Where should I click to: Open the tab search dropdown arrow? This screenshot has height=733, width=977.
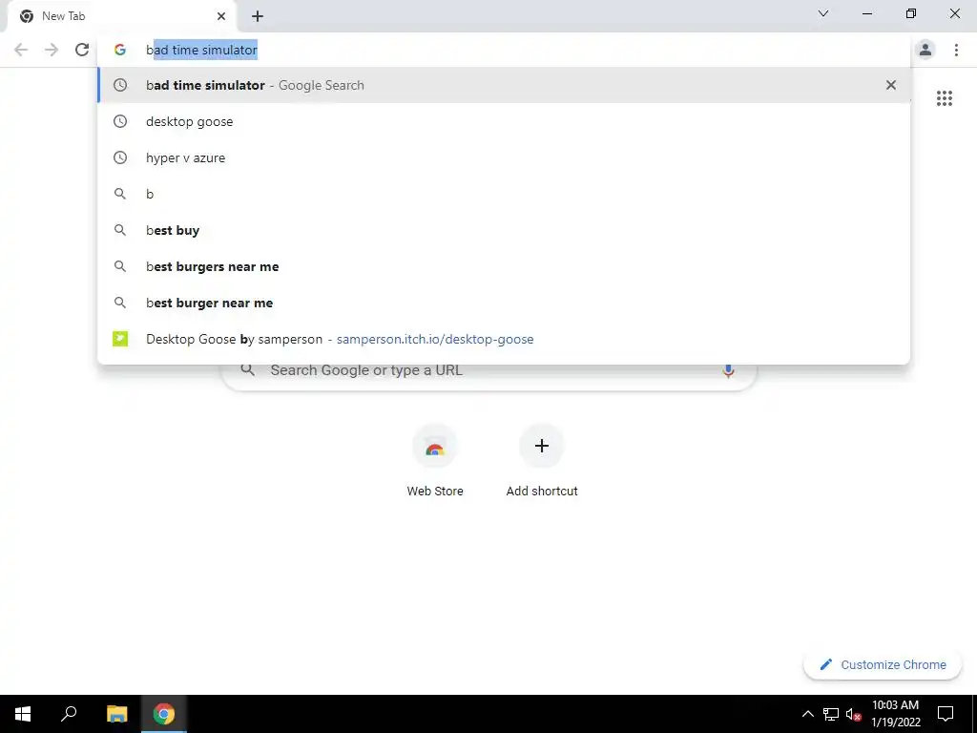(x=823, y=13)
